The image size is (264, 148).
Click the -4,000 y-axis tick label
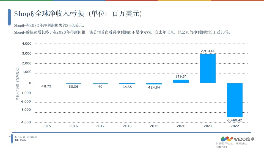click(x=26, y=122)
